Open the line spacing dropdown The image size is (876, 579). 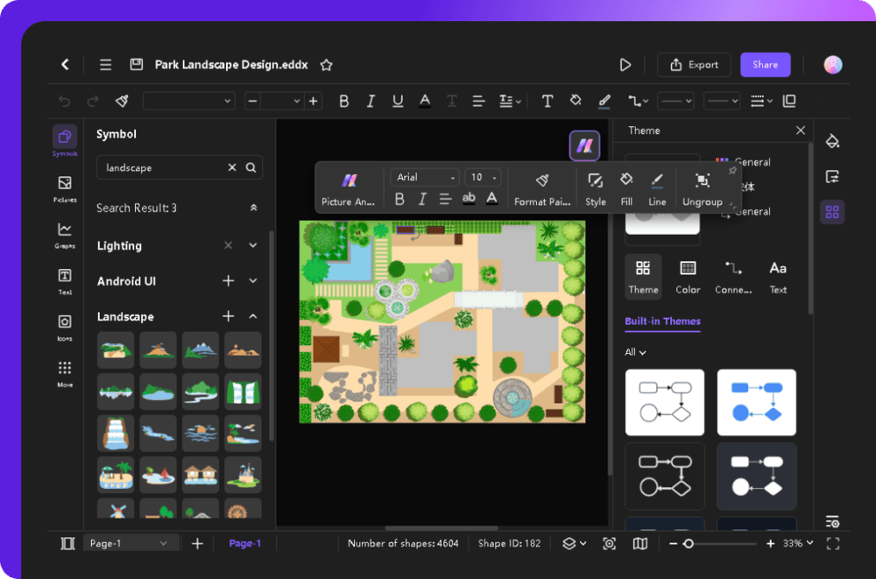[510, 101]
